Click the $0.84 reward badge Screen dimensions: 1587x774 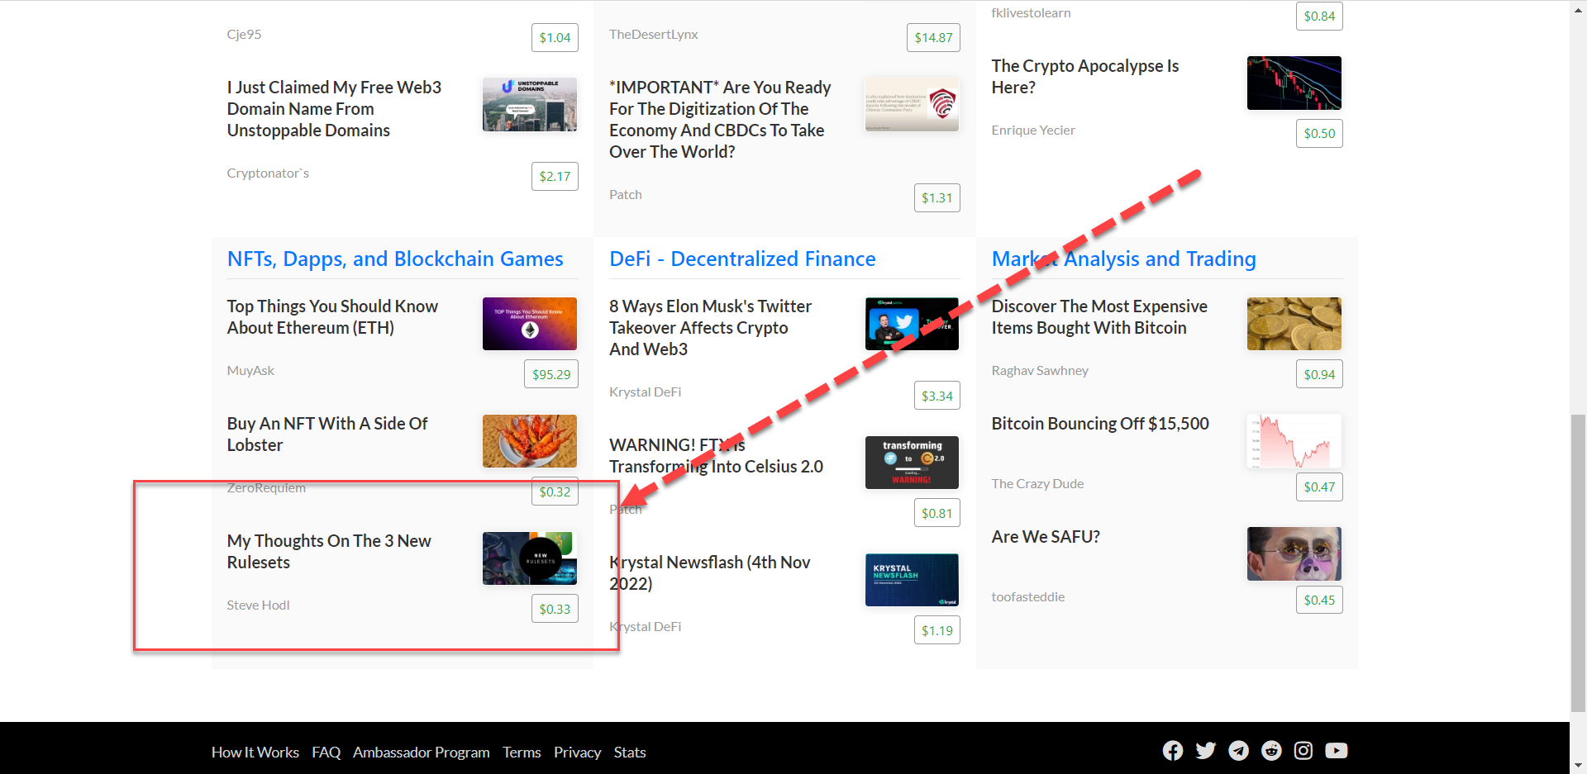[x=1319, y=16]
